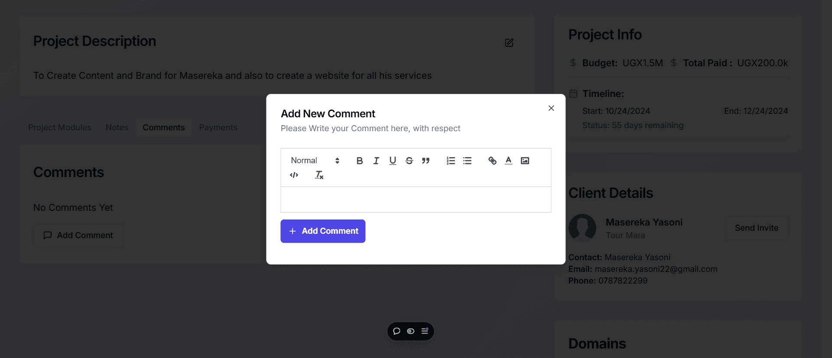Toggle bold formatting in the comment editor

pos(359,161)
